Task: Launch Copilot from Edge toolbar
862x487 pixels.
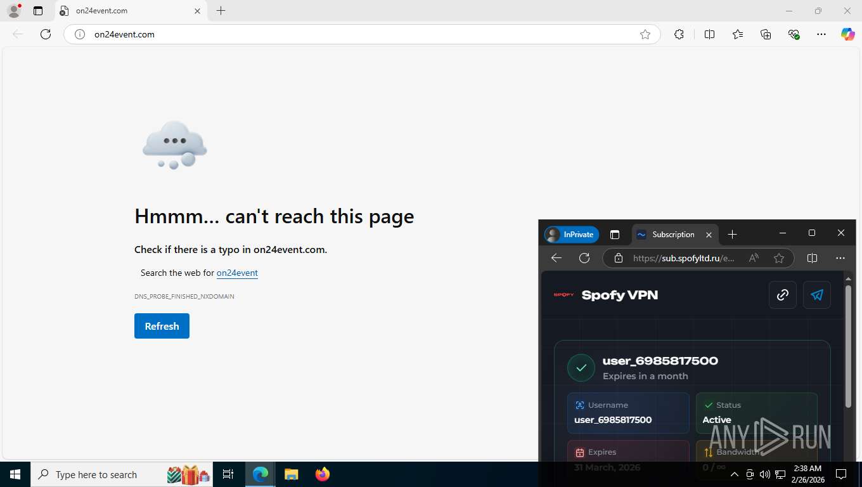Action: (847, 34)
